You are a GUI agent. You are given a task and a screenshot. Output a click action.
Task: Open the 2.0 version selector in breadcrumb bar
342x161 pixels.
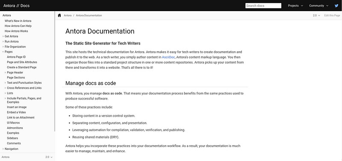coord(316,15)
